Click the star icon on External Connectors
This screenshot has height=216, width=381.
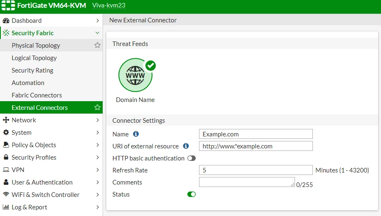pos(98,107)
